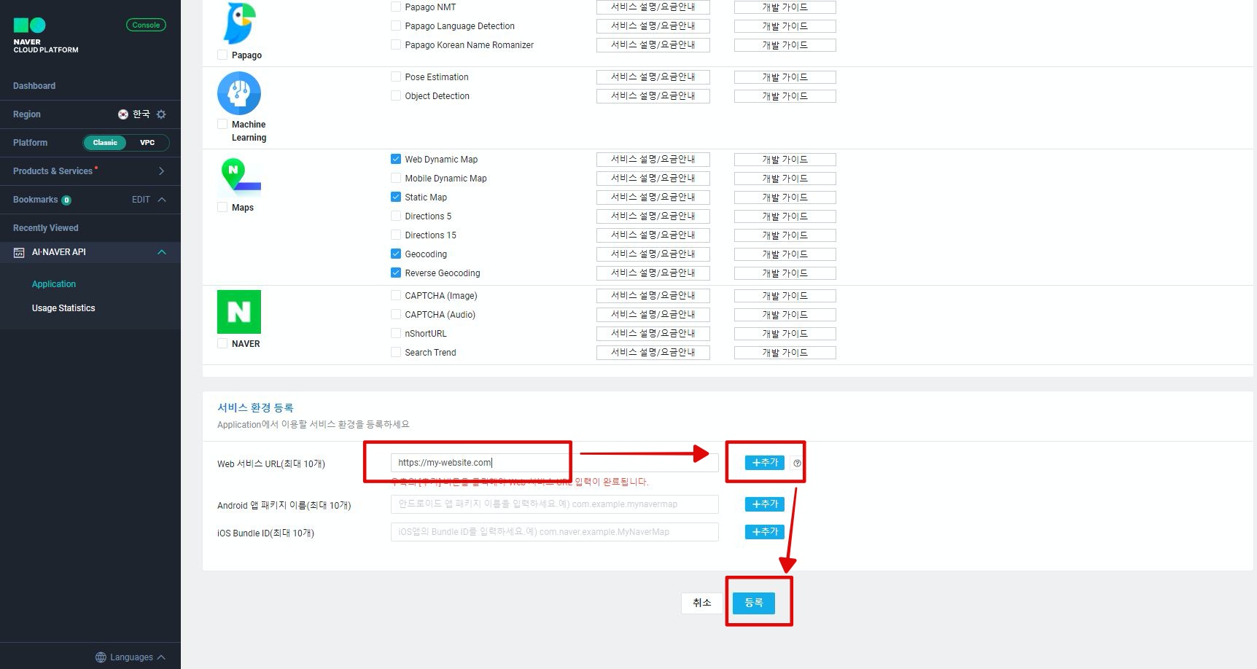Screen dimensions: 1257x669
Task: Click 취소 cancel button
Action: 701,603
